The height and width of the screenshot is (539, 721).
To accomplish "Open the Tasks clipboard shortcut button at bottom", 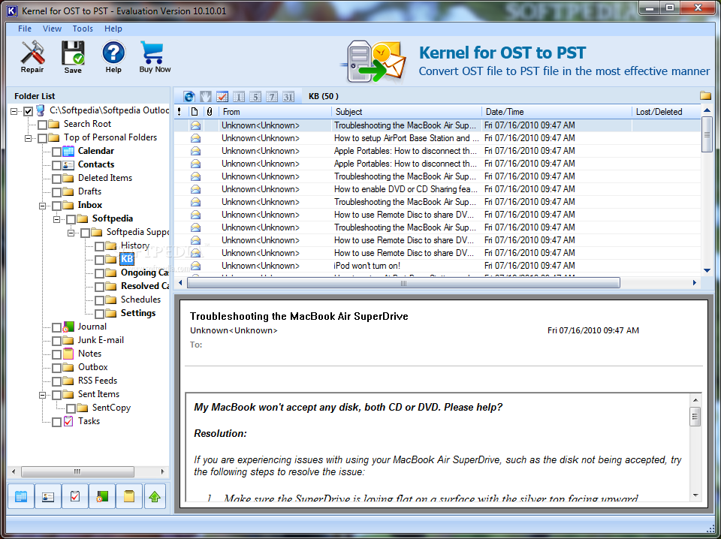I will click(x=75, y=496).
